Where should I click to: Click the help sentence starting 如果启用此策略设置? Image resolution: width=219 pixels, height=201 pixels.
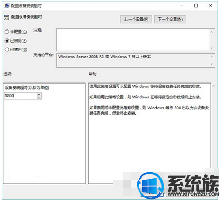[145, 97]
